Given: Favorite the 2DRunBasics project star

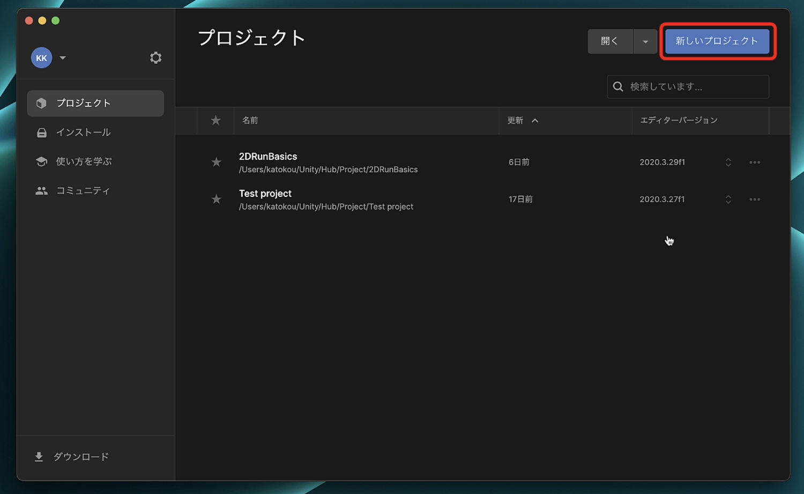Looking at the screenshot, I should (x=216, y=162).
